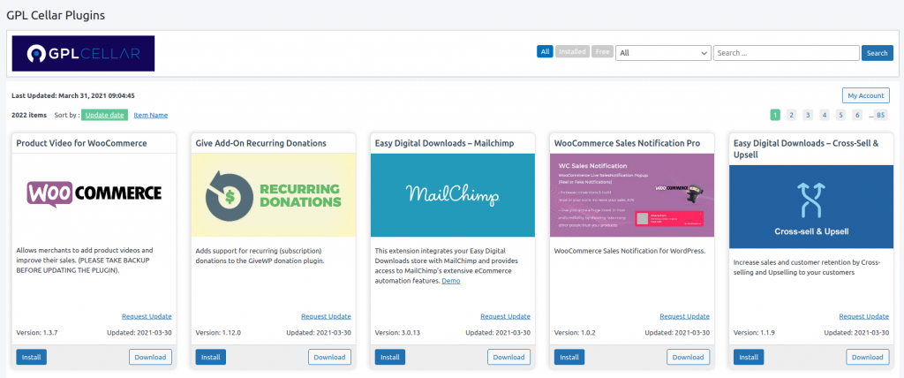Click the GPL Cellar logo banner
The height and width of the screenshot is (378, 904).
pyautogui.click(x=83, y=53)
